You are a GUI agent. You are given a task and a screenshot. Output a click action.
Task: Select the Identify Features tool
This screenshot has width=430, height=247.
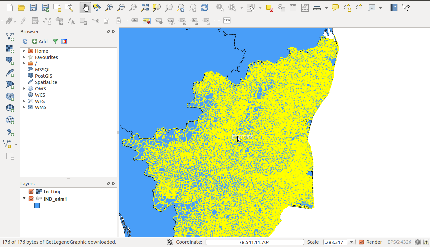click(220, 7)
